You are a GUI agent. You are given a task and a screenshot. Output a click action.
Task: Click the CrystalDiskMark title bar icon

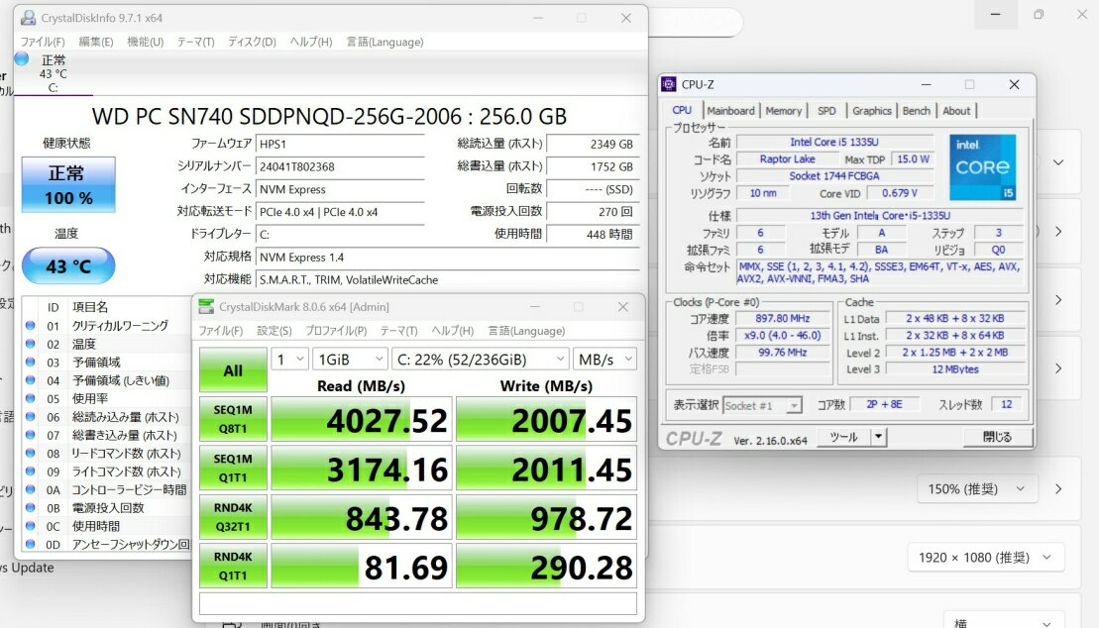click(x=205, y=307)
